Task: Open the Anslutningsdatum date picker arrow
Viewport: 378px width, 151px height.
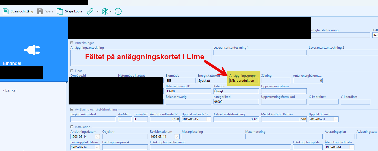Action: pos(97,137)
